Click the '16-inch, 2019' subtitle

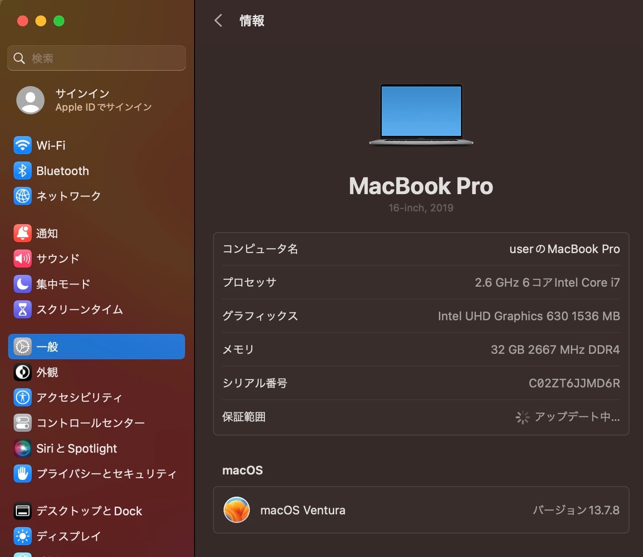click(421, 208)
